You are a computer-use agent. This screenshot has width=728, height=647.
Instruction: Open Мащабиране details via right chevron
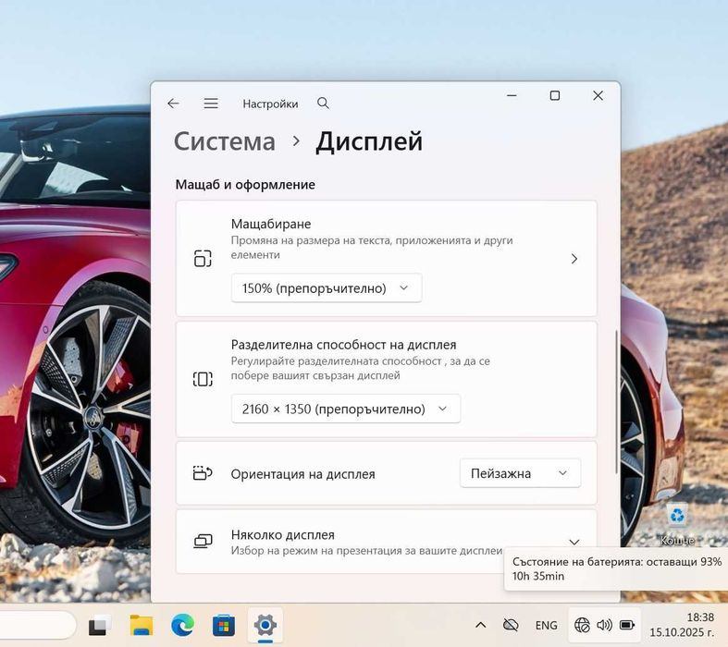(574, 258)
